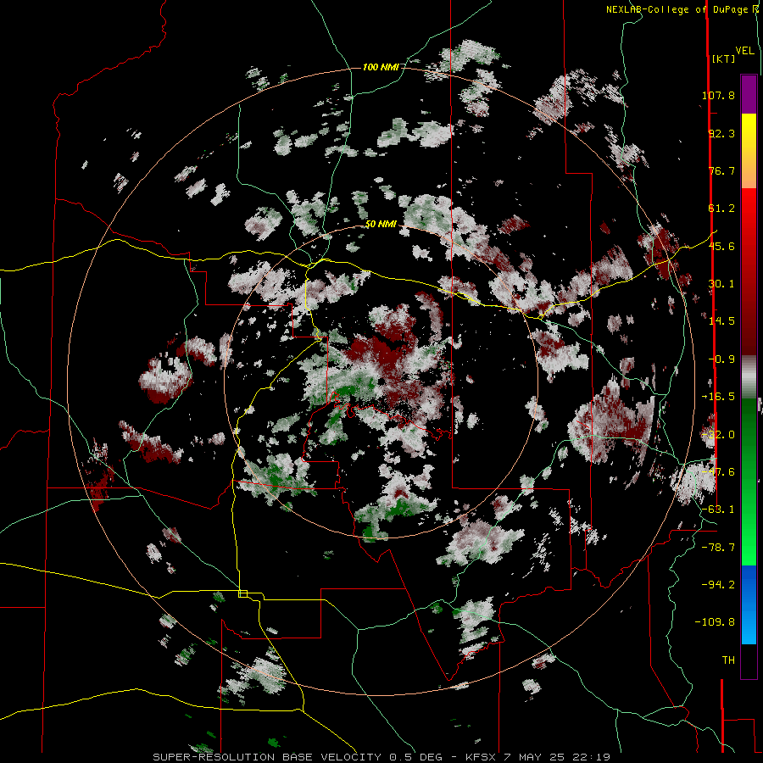
Task: Click the 100 NMI range ring label
Action: pyautogui.click(x=381, y=67)
